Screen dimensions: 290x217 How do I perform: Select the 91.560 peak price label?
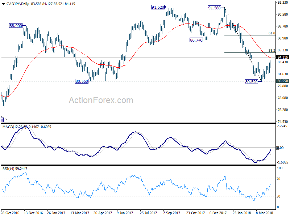point(214,8)
